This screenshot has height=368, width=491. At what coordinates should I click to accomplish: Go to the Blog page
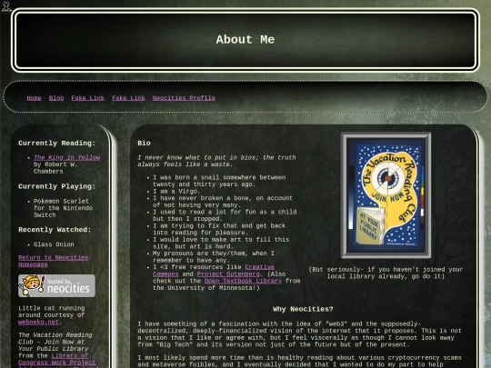click(x=56, y=98)
